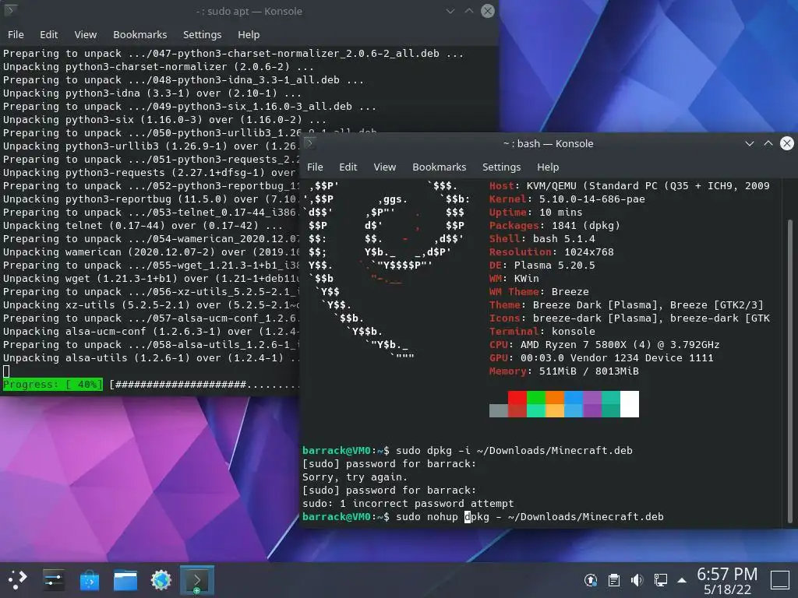Open File menu in bash Konsole
798x598 pixels.
(315, 167)
